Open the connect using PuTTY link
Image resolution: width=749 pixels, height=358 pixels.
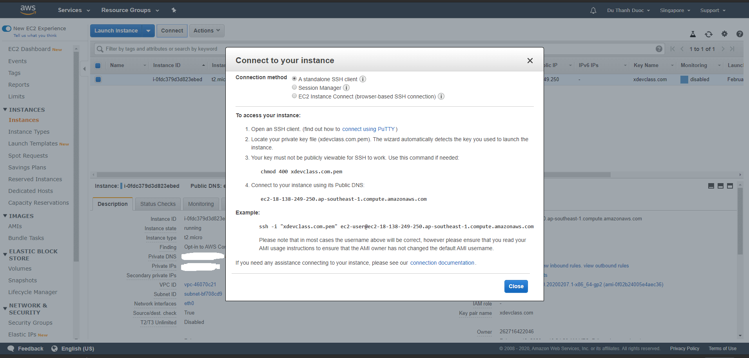coord(368,129)
